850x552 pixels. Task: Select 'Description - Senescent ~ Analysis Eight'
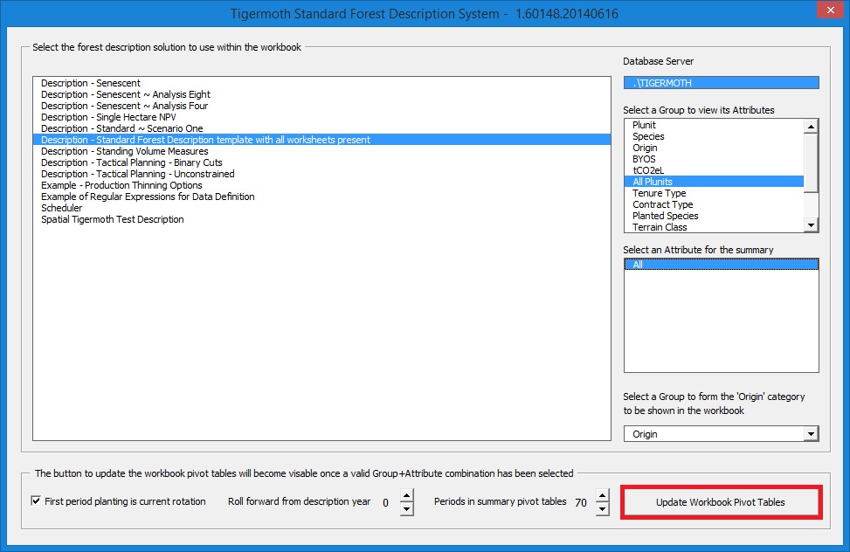coord(322,95)
